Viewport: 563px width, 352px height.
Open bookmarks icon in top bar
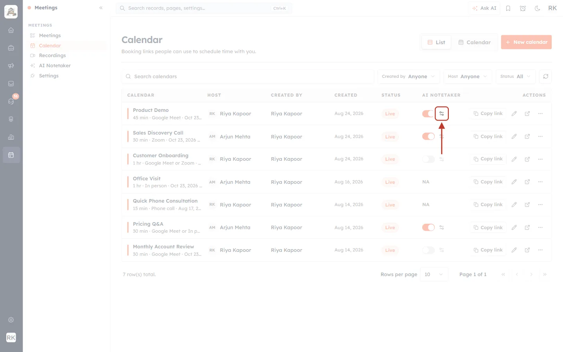pos(508,8)
